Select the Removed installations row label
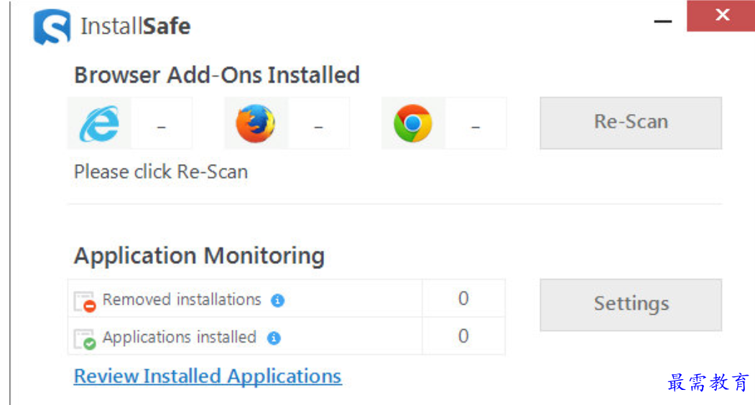The image size is (755, 405). point(182,300)
